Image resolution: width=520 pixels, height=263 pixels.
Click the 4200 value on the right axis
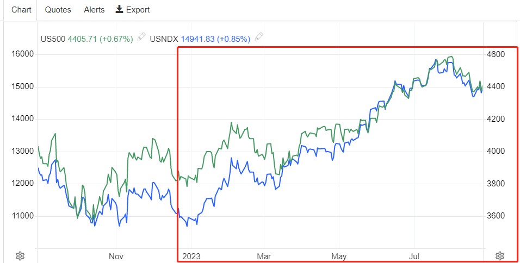[x=496, y=119]
